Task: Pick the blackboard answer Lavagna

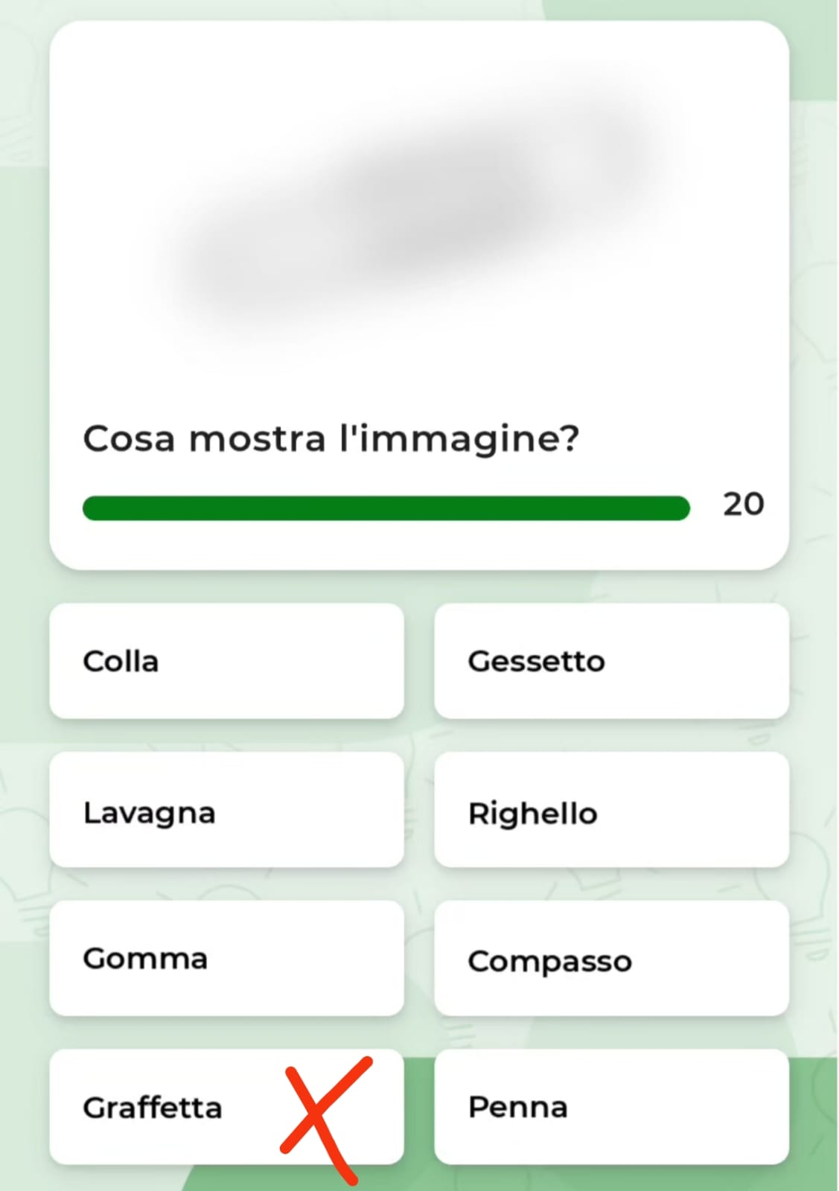Action: point(226,810)
